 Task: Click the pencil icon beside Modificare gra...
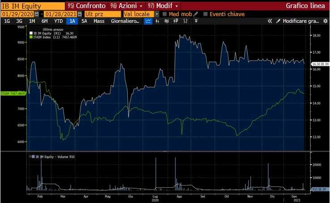click(x=278, y=21)
